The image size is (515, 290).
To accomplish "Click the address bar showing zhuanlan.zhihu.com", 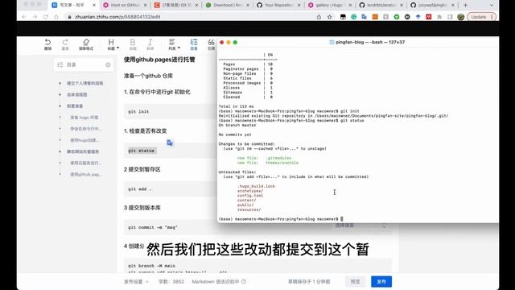I will point(191,17).
